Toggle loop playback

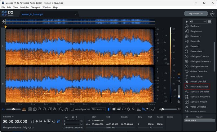pyautogui.click(x=54, y=121)
